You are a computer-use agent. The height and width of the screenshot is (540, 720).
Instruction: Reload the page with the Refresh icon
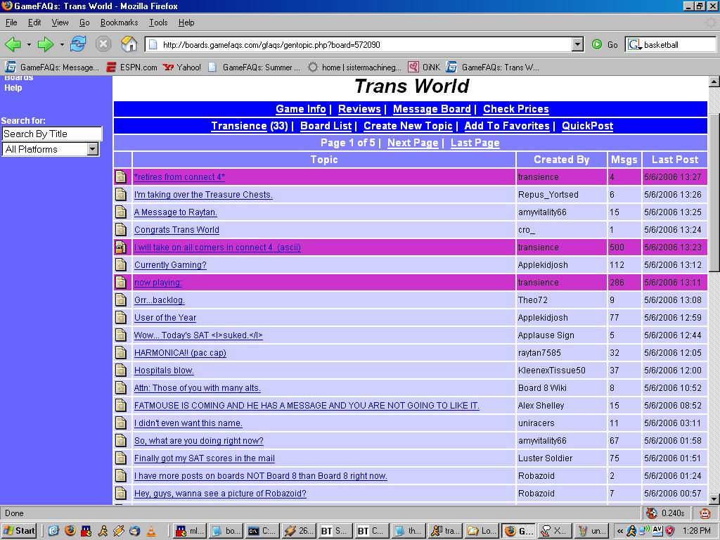[x=78, y=44]
